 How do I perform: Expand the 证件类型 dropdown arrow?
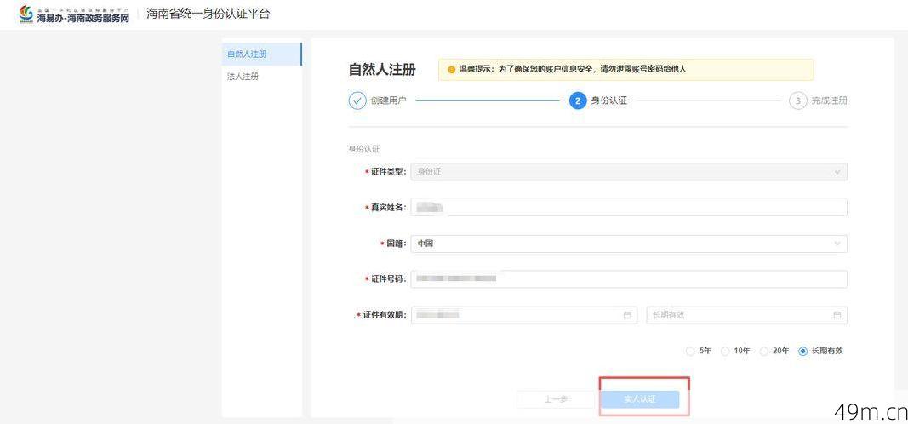[x=837, y=172]
